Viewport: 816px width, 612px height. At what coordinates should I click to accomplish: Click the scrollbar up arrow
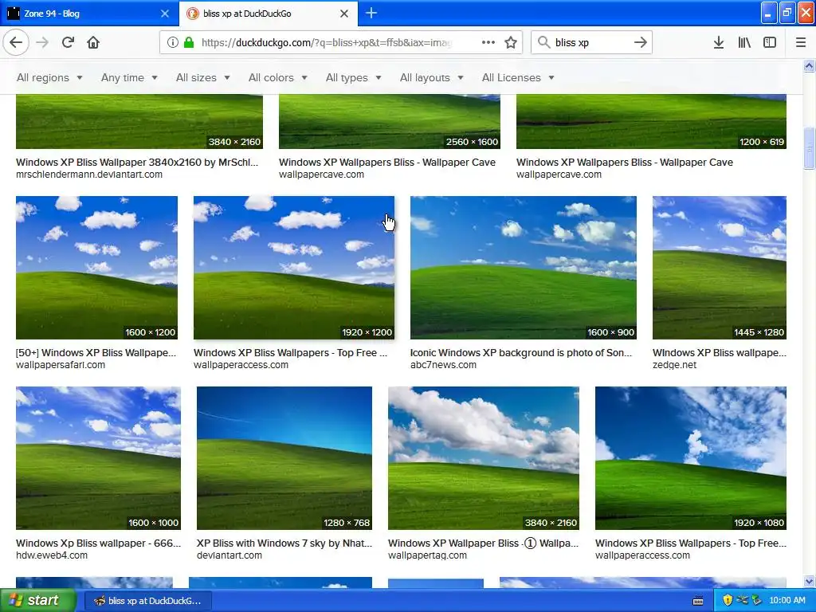pos(810,65)
